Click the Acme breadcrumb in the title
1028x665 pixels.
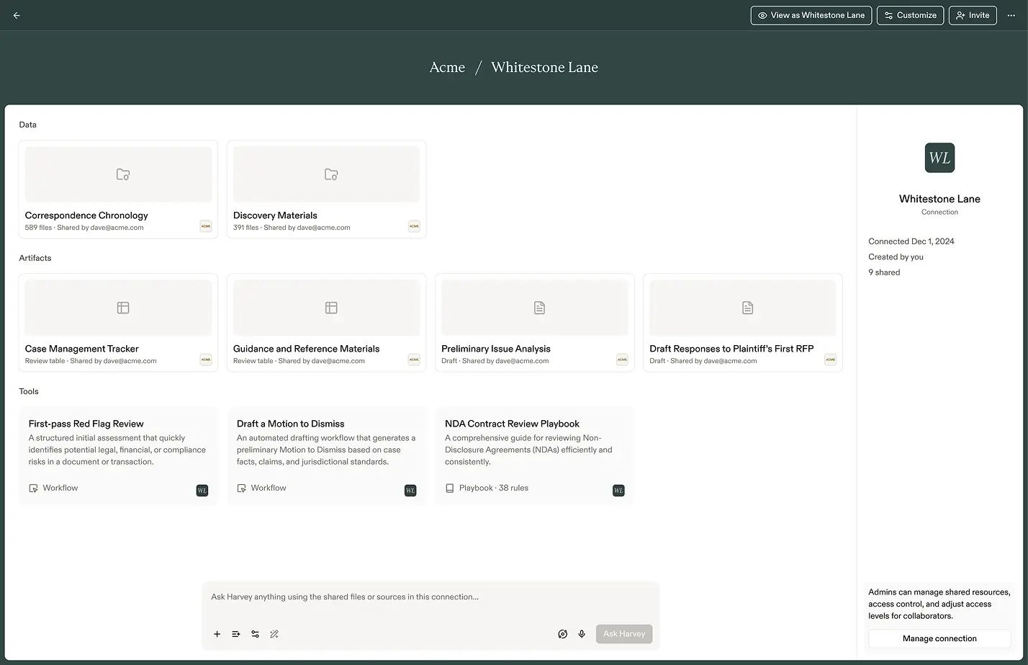[447, 67]
